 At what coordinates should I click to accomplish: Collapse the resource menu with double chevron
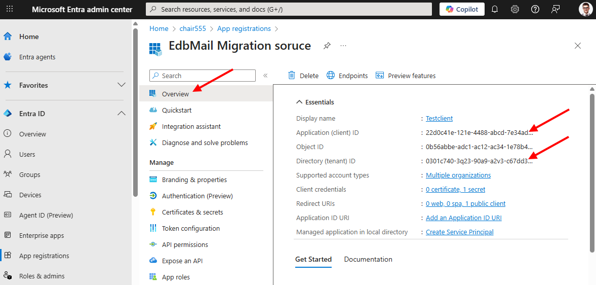[x=265, y=76]
